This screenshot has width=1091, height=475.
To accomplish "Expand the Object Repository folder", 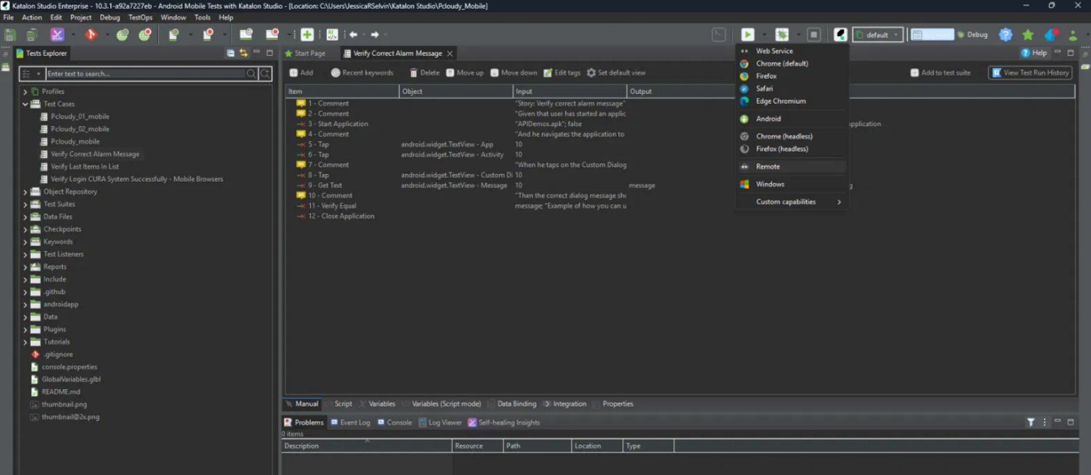I will click(x=25, y=192).
